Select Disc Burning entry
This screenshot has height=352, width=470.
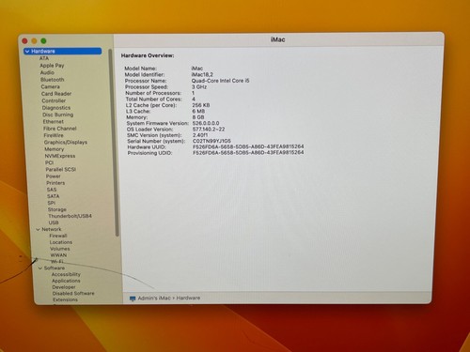pyautogui.click(x=58, y=115)
